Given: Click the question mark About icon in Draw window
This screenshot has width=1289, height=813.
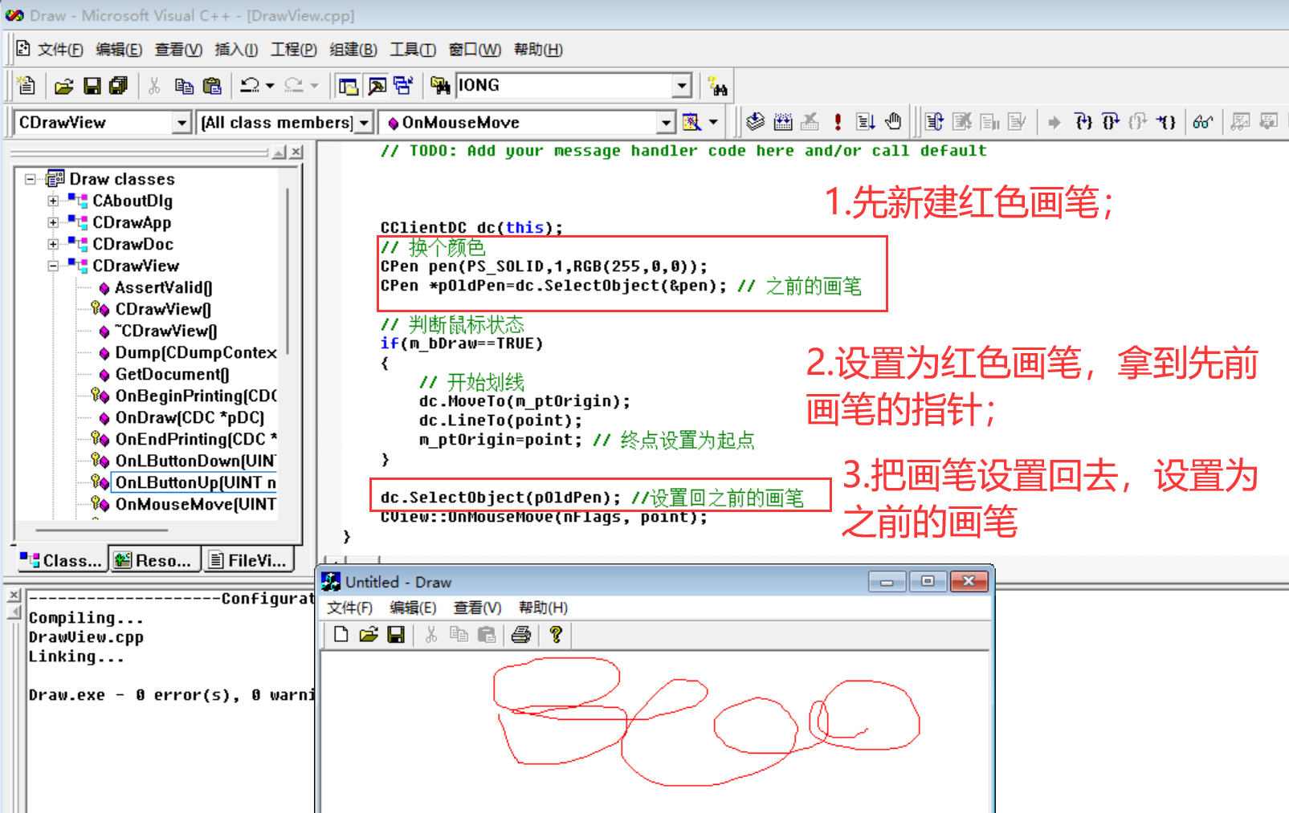Looking at the screenshot, I should (556, 635).
